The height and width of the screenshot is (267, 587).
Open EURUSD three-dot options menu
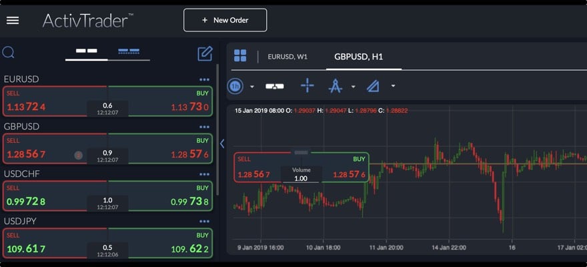pos(204,79)
